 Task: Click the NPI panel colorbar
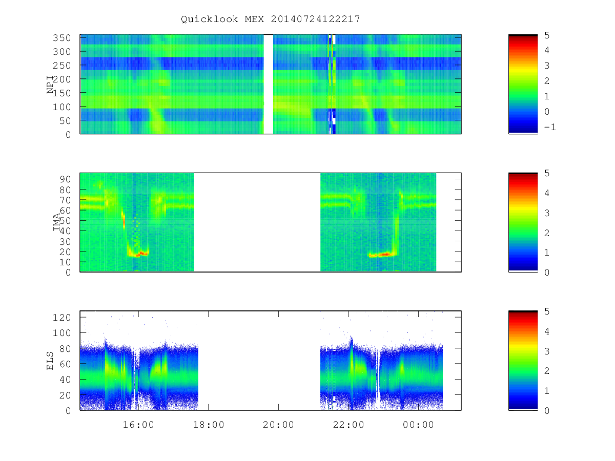523,84
